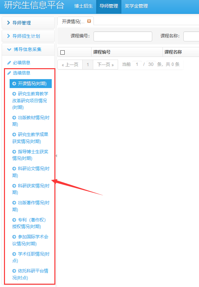Go to the next page with 下一页

[105, 65]
